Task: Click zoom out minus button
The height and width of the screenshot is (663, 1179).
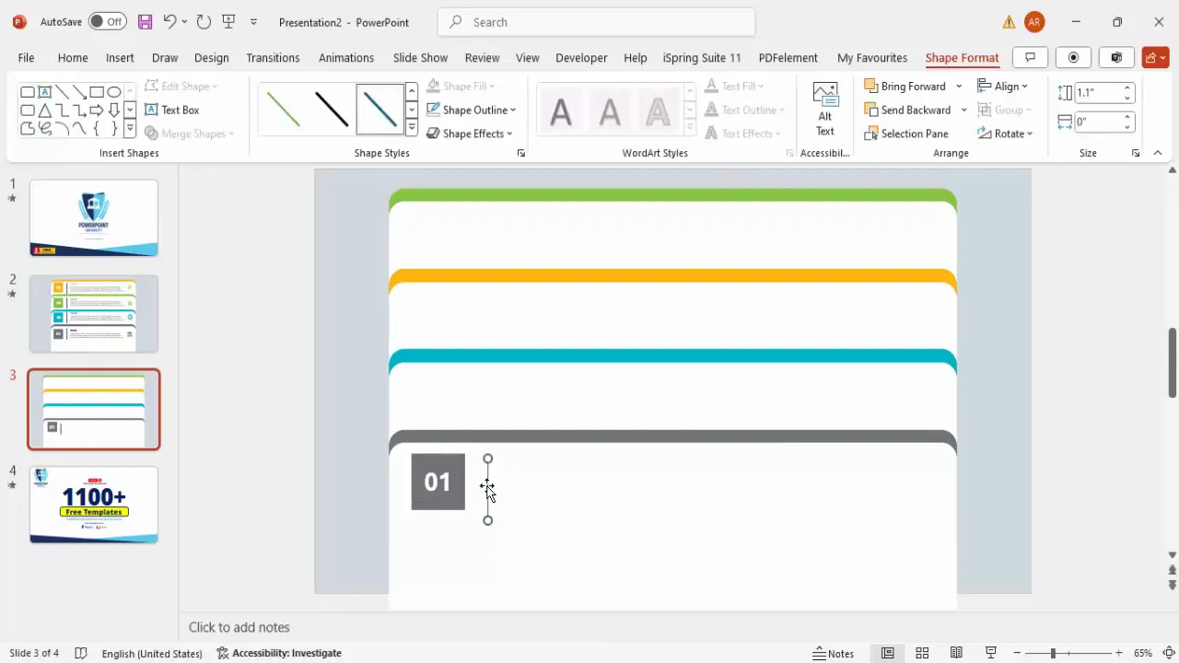Action: click(1016, 653)
